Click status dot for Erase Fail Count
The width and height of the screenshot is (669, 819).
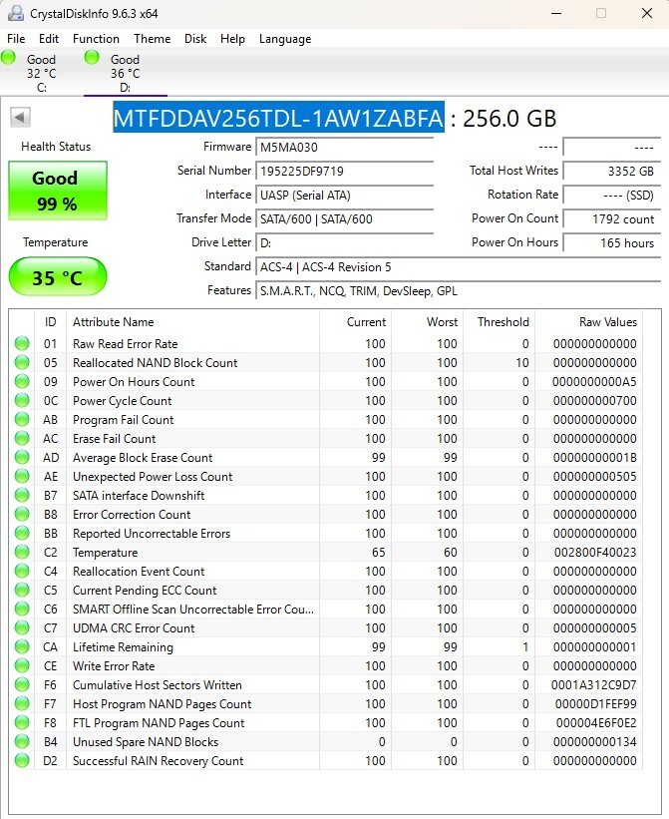tap(22, 438)
